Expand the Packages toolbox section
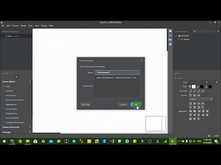The height and width of the screenshot is (165, 221). coord(30,132)
